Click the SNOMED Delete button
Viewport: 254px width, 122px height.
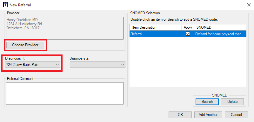(x=232, y=102)
